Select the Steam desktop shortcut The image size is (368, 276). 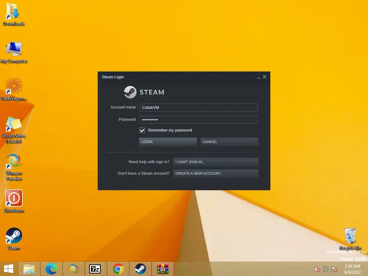[14, 239]
